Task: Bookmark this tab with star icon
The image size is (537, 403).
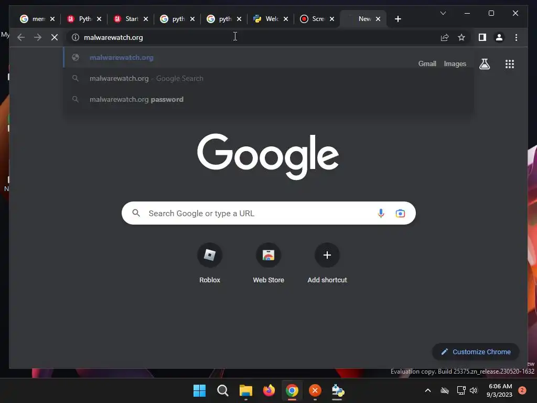Action: coord(461,37)
